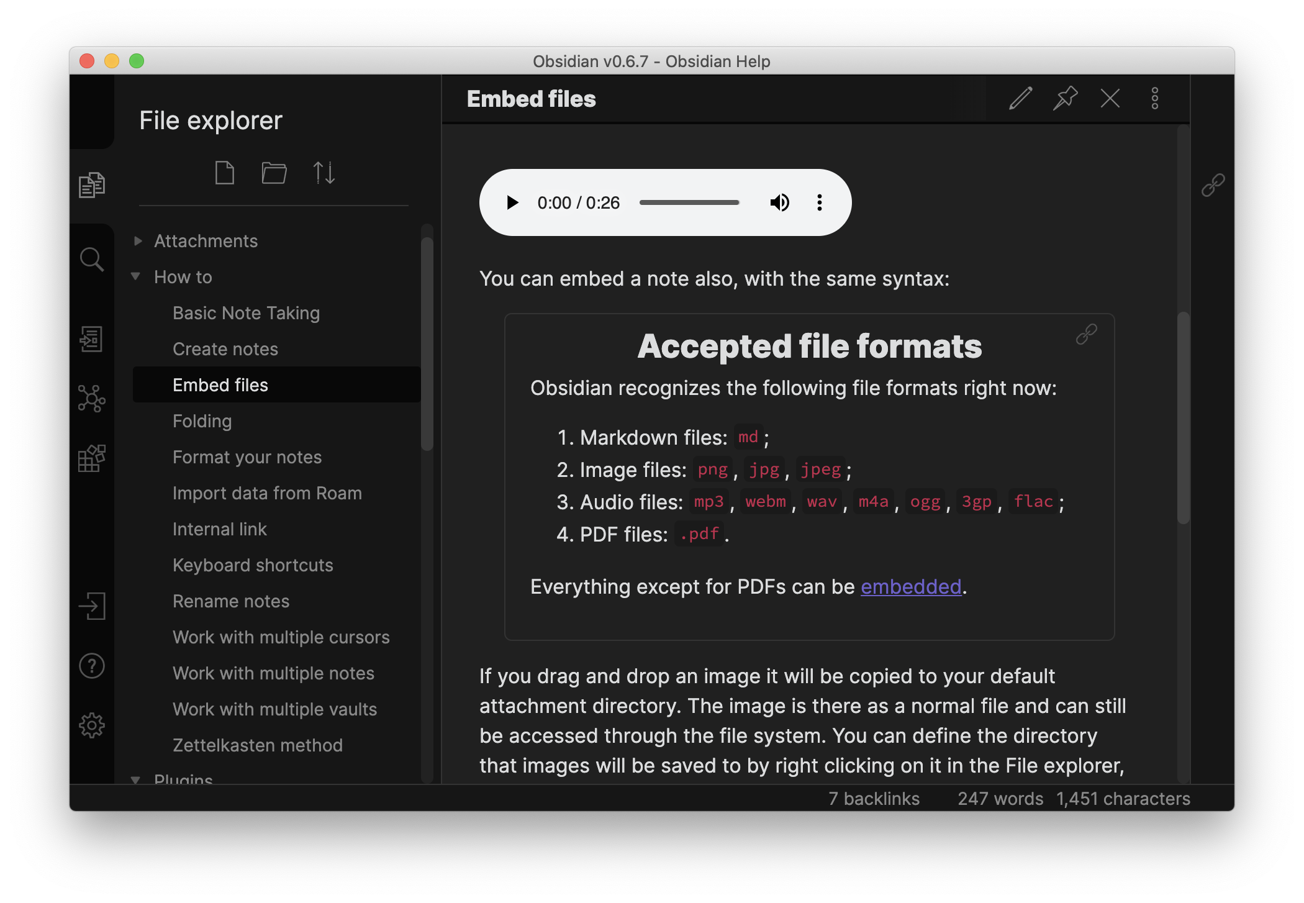Click the 7 backlinks status text

(x=874, y=799)
